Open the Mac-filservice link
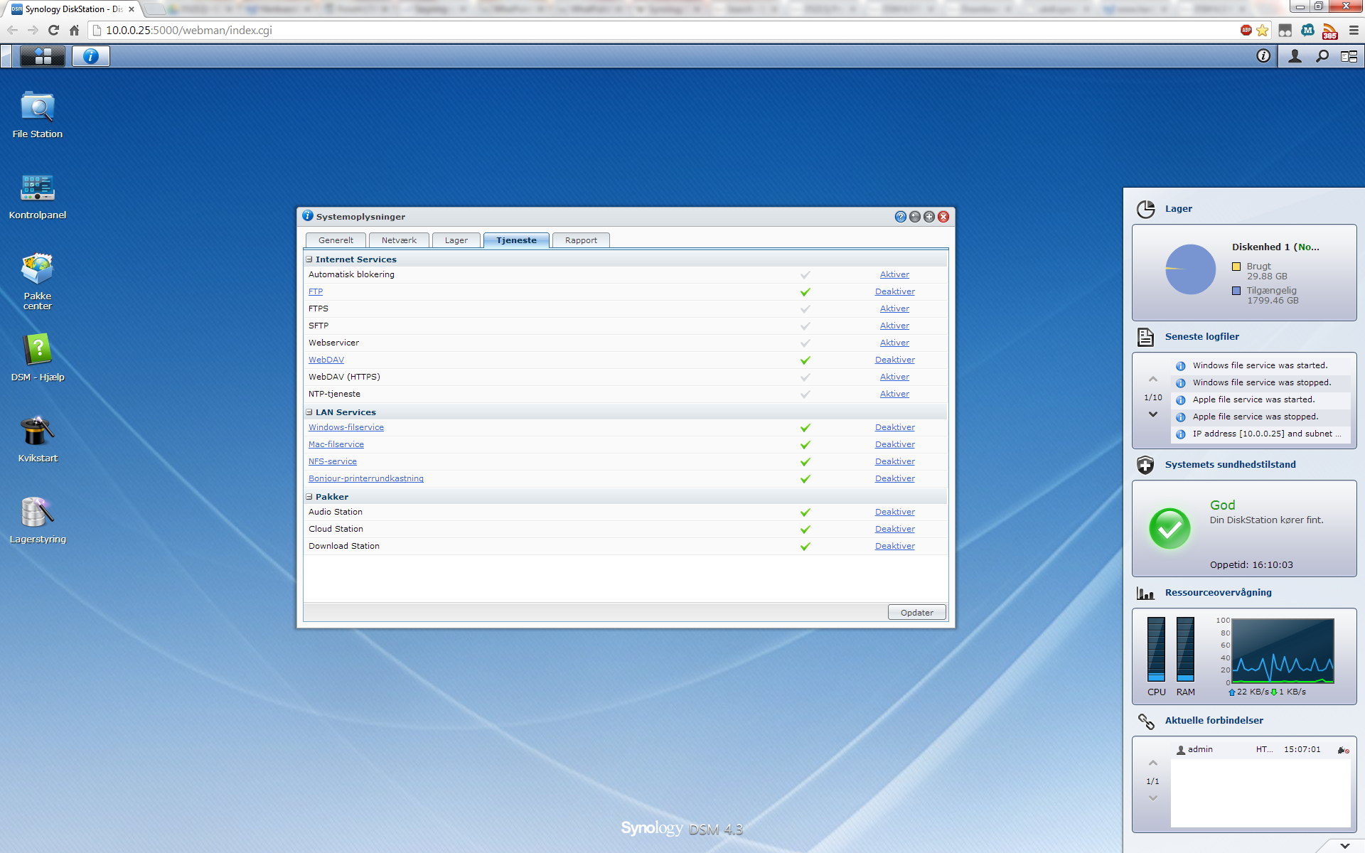The height and width of the screenshot is (853, 1365). tap(336, 444)
